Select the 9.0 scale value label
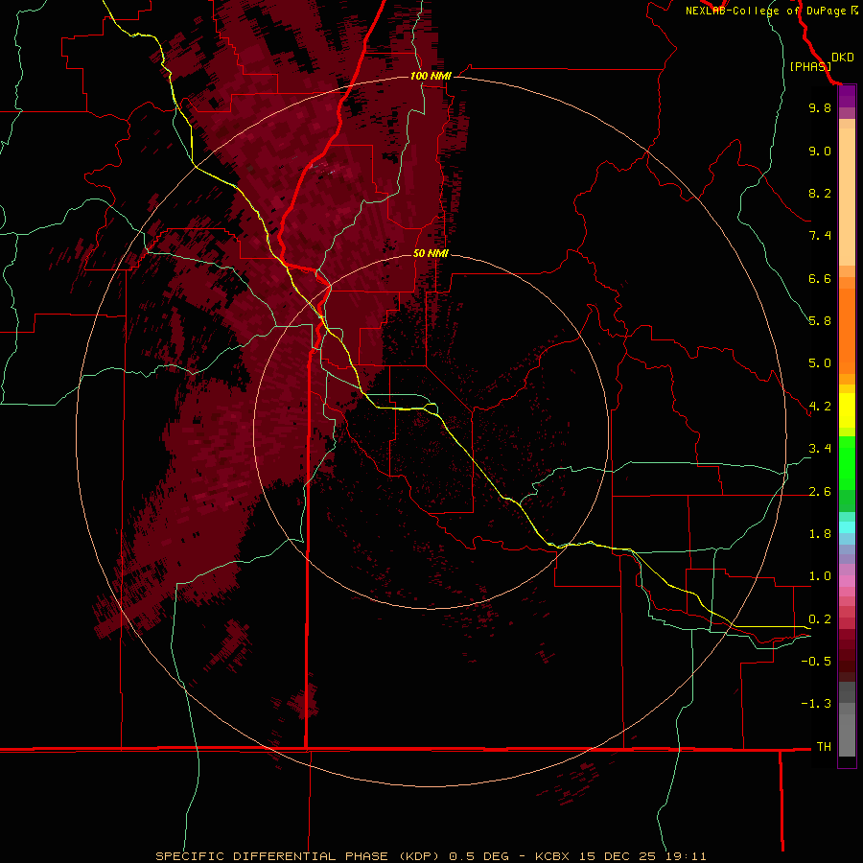This screenshot has height=863, width=863. [820, 151]
